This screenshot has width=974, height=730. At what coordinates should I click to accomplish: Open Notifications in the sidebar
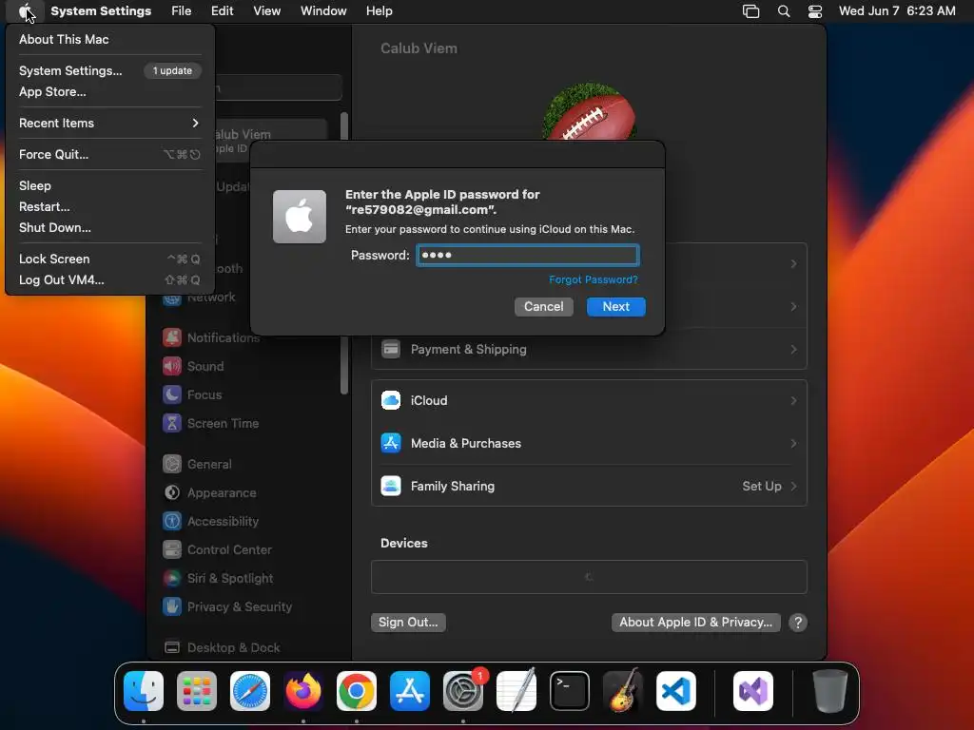pos(211,337)
